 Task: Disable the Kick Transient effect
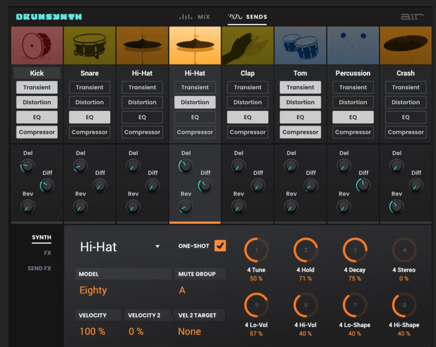37,87
